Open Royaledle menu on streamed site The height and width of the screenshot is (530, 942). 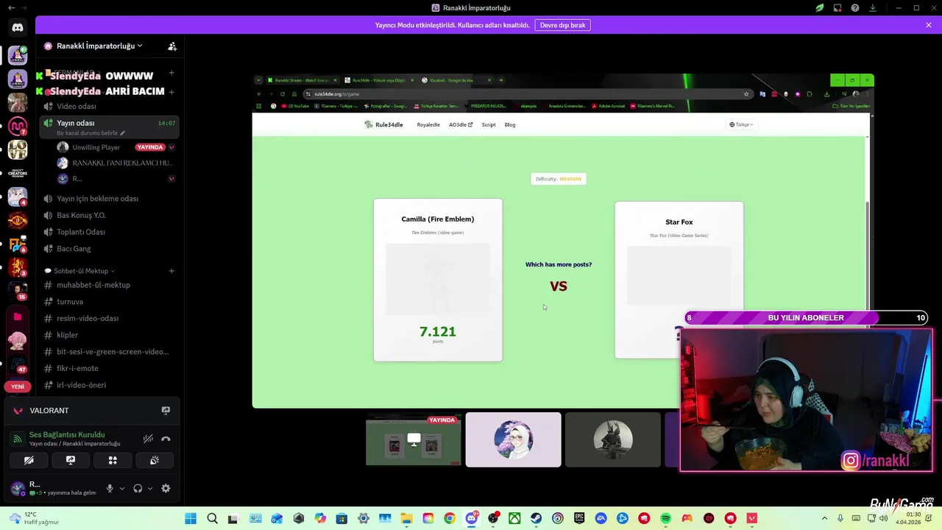point(428,124)
